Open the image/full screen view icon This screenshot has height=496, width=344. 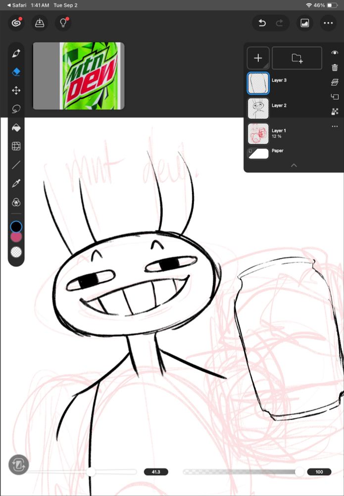click(304, 23)
